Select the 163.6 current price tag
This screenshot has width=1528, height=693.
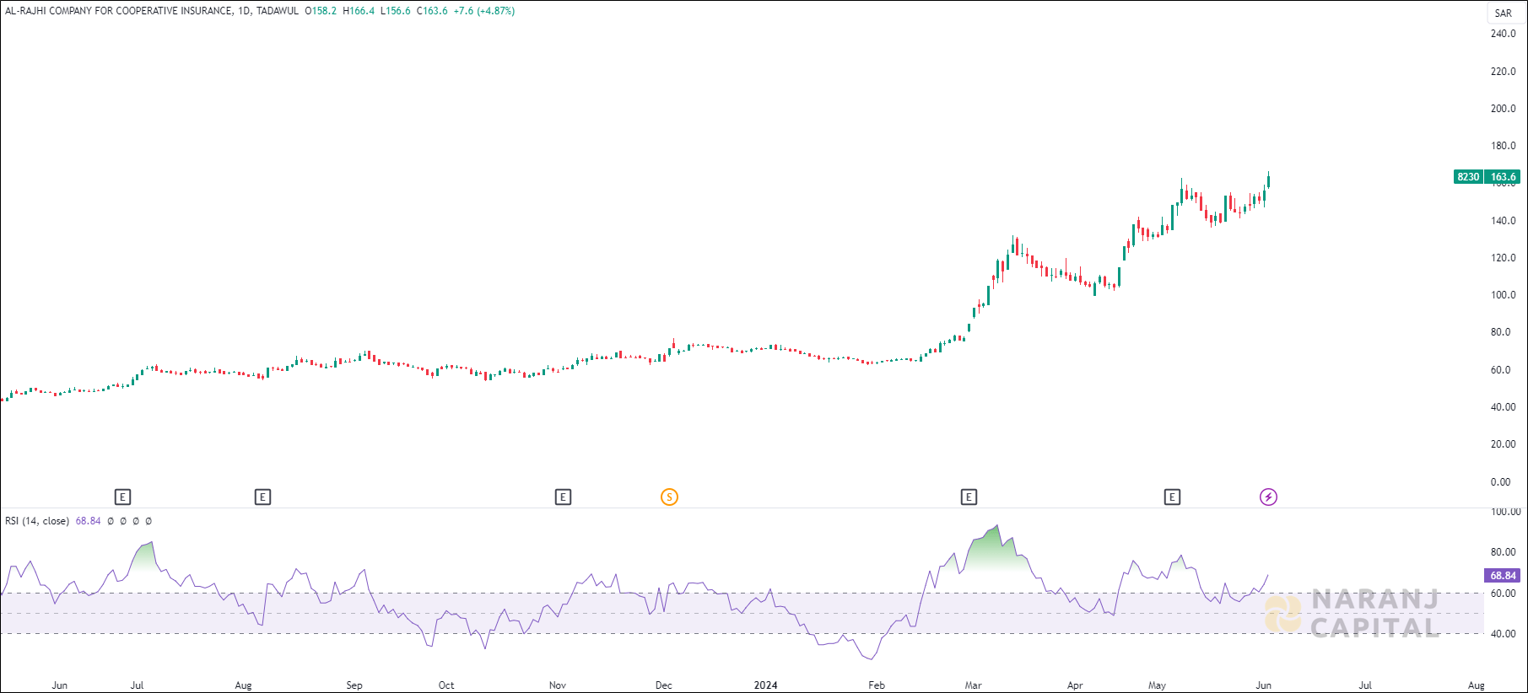point(1504,177)
